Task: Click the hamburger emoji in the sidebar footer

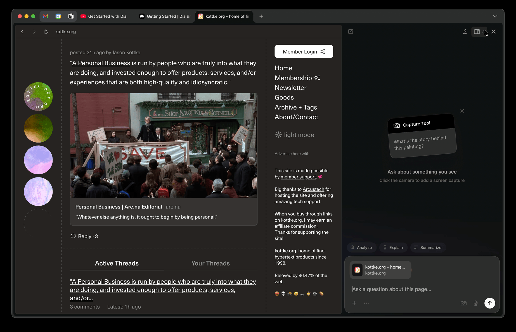Action: coord(277,293)
